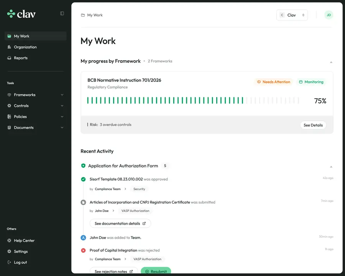Screen dimensions: 345x276
Task: Click the Monitoring calendar icon
Action: click(301, 82)
